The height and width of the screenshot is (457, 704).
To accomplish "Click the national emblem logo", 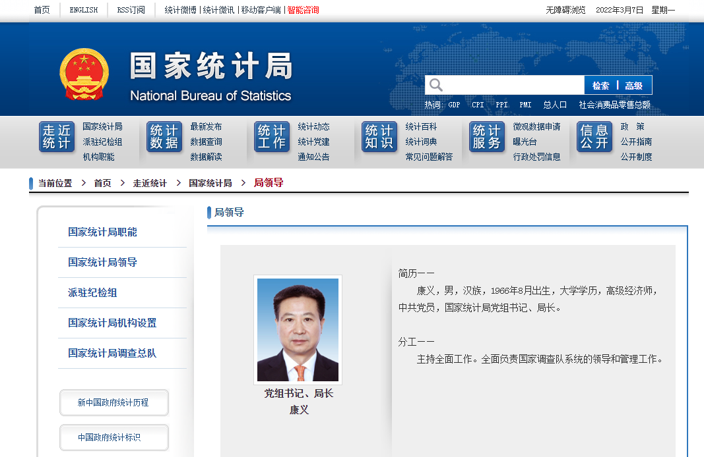I will coord(84,74).
